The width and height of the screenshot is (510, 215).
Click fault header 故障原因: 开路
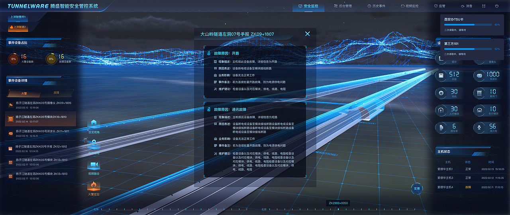tap(226, 53)
